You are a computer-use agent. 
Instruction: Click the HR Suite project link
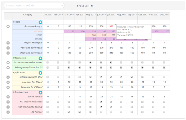click(38, 31)
